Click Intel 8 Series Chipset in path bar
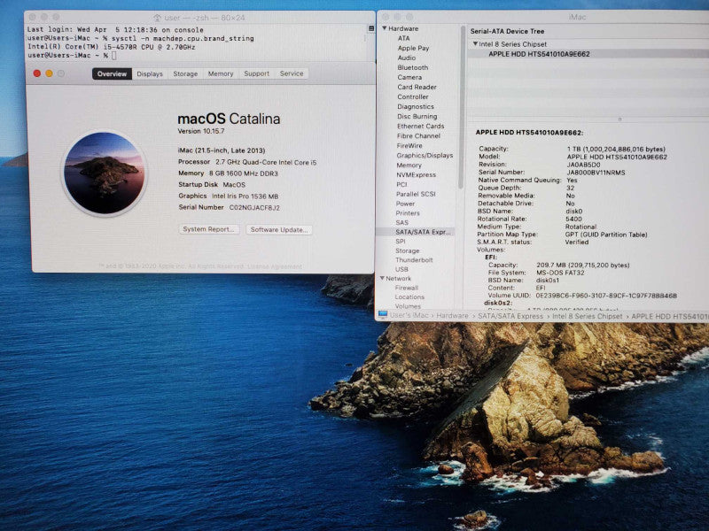The image size is (709, 531). [x=588, y=316]
